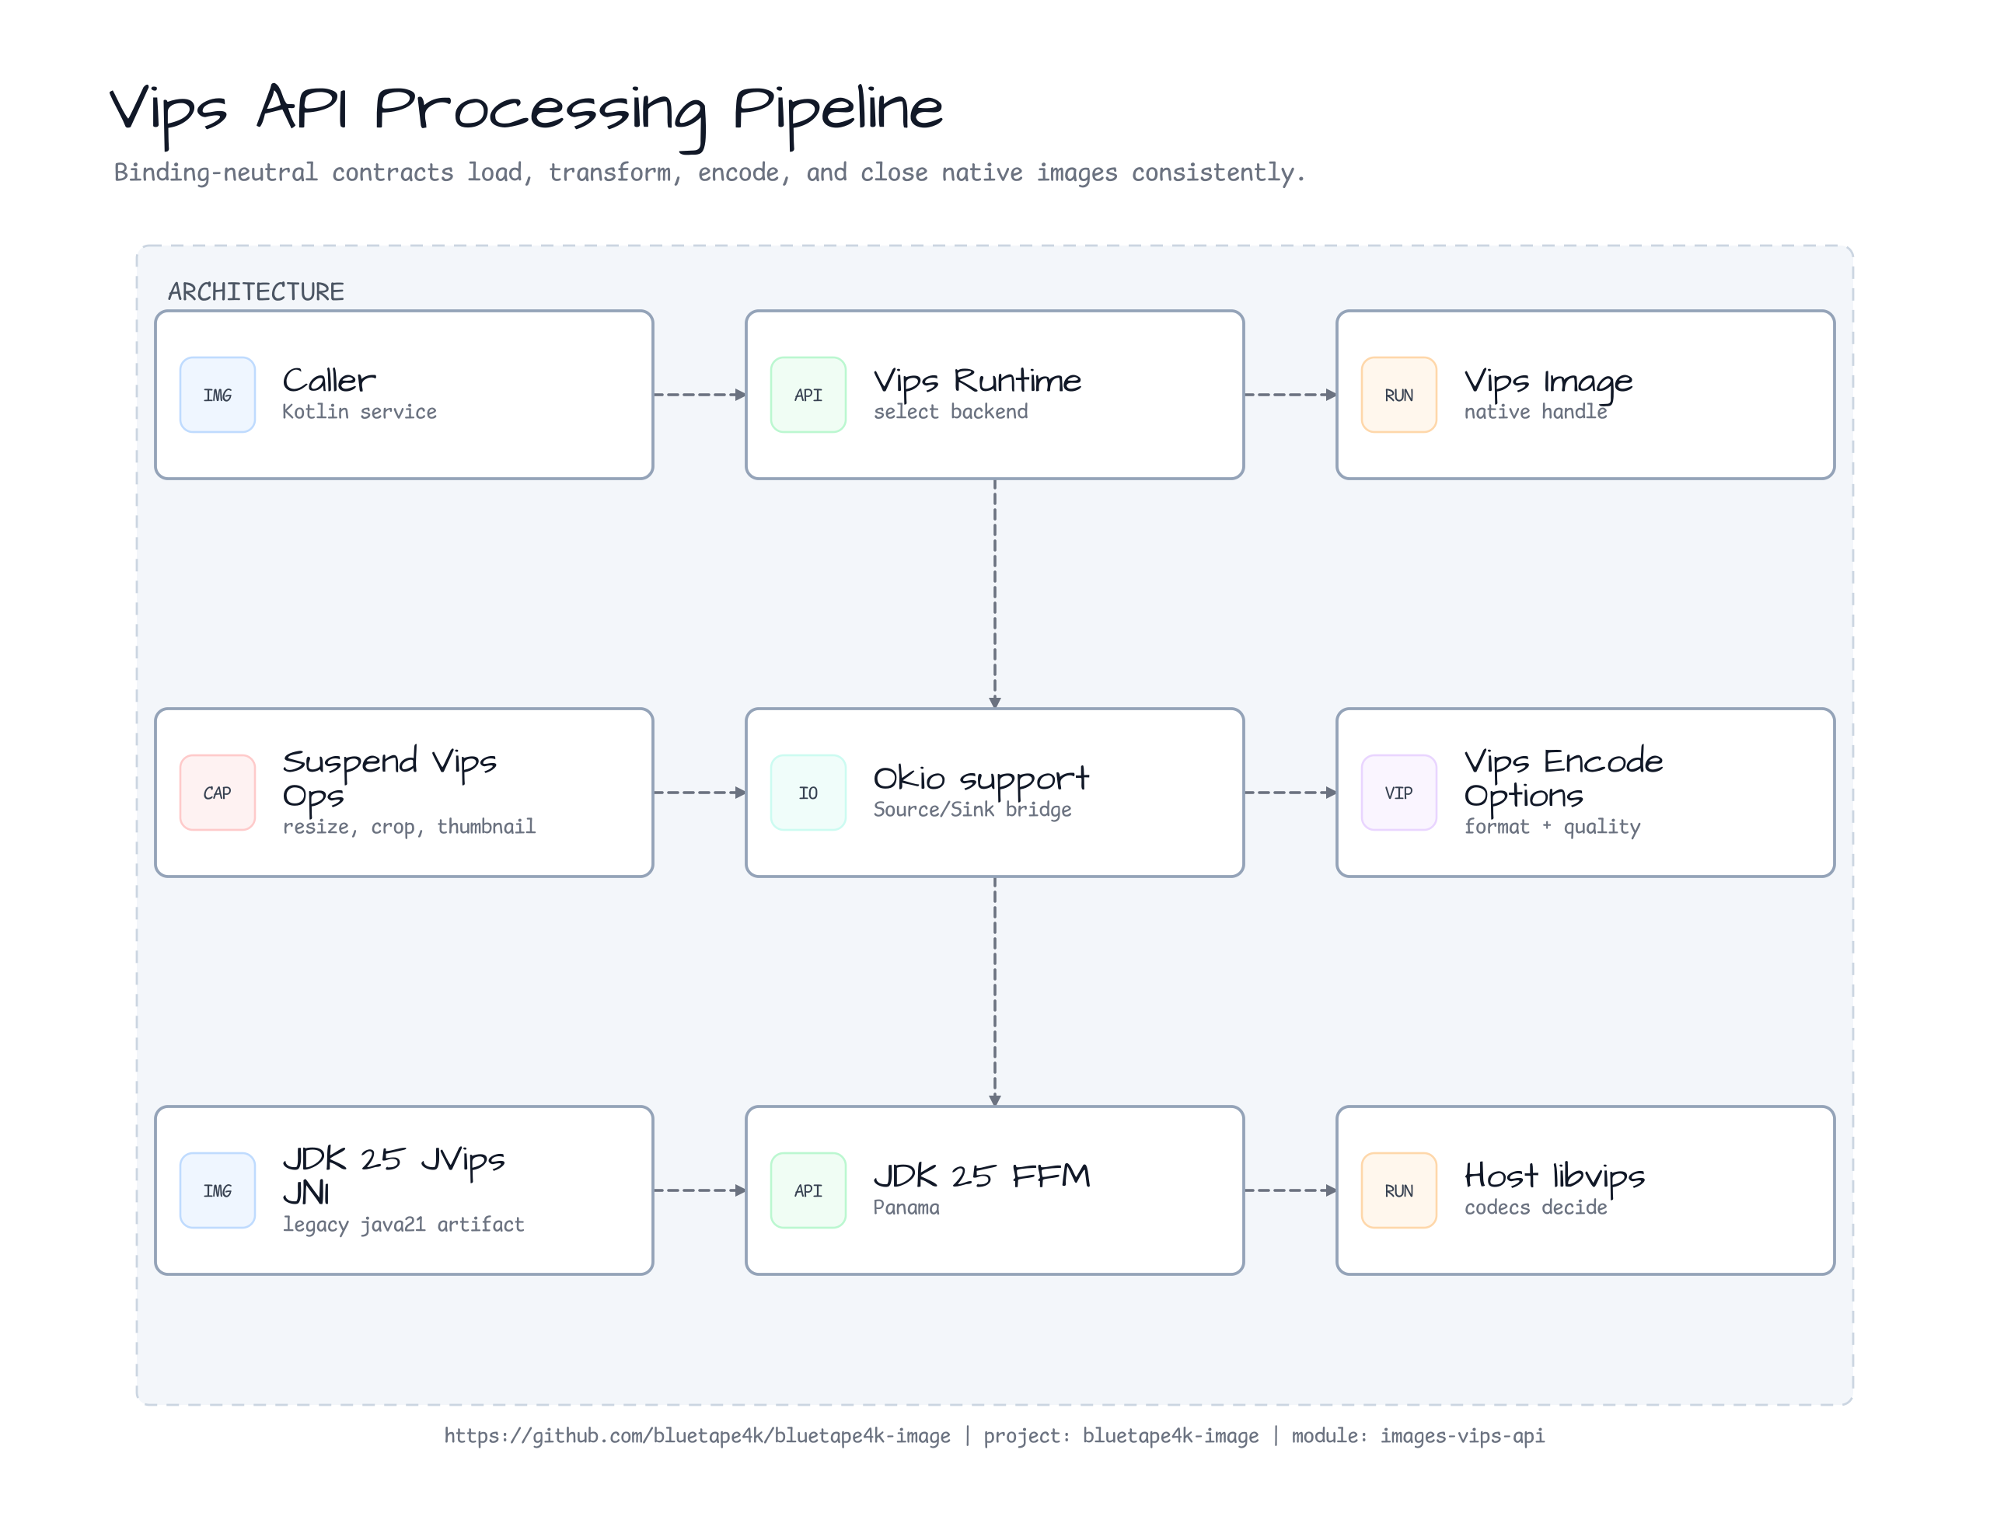
Task: Click the 'format + quality' subtitle
Action: coord(1552,827)
